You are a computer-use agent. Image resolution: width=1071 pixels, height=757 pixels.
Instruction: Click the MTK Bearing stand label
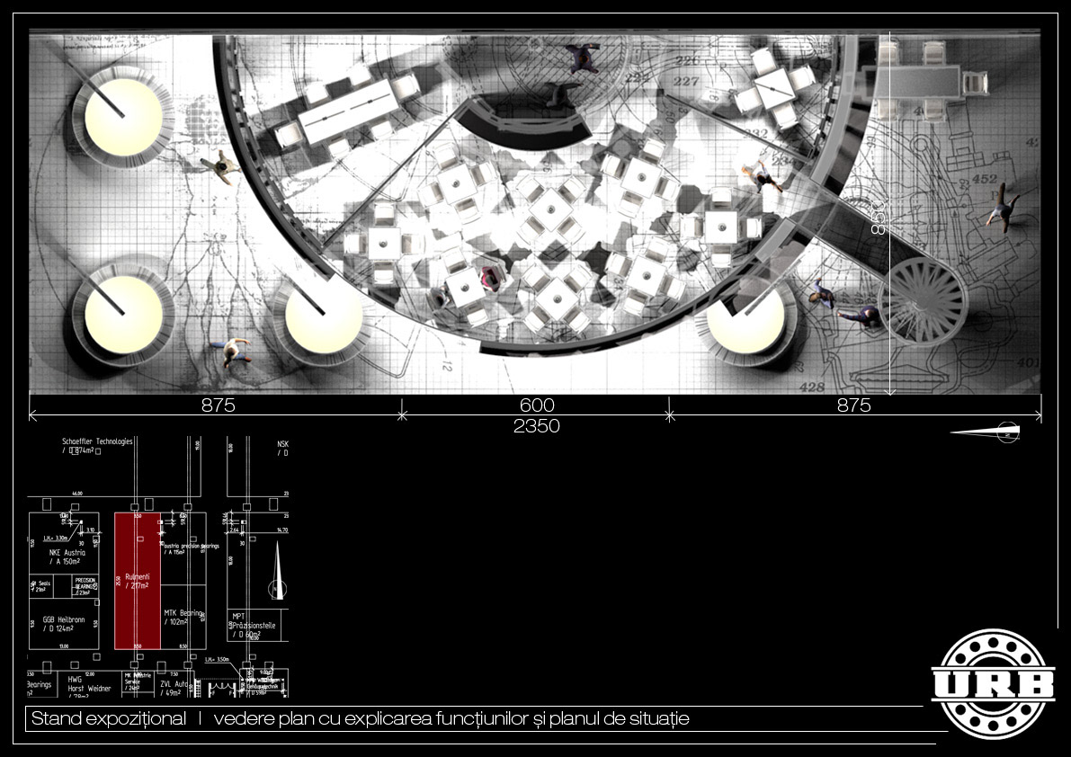point(183,617)
